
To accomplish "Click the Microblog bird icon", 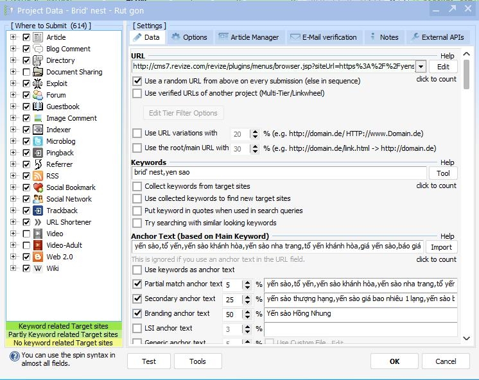I will click(38, 141).
